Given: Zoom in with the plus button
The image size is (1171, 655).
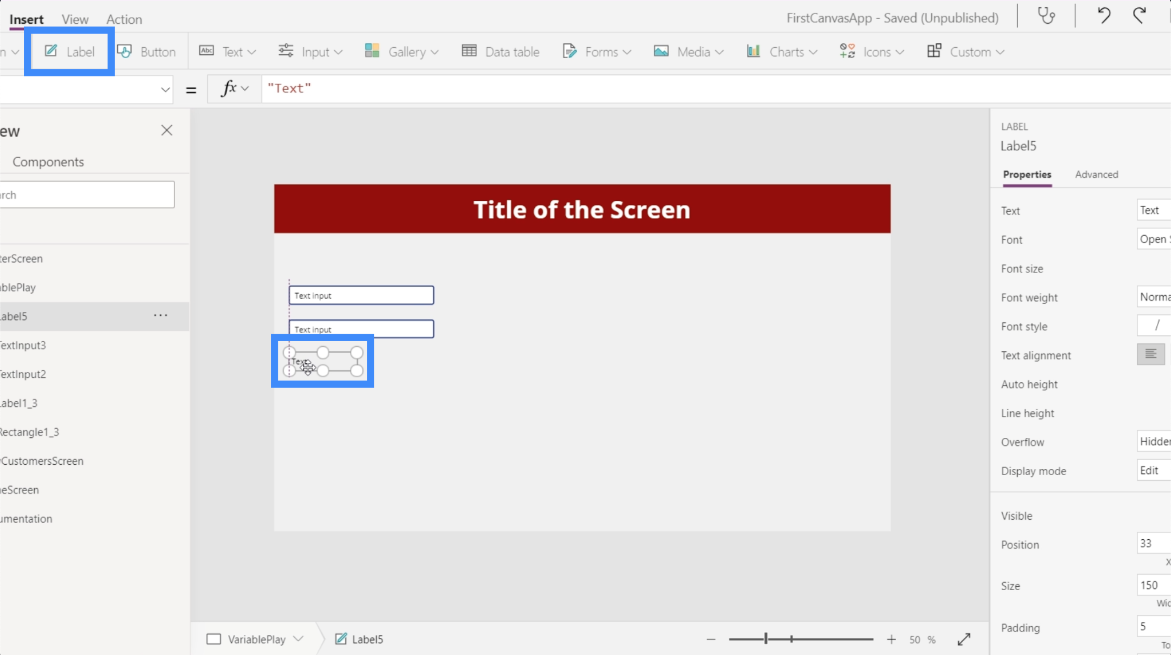Looking at the screenshot, I should 891,639.
